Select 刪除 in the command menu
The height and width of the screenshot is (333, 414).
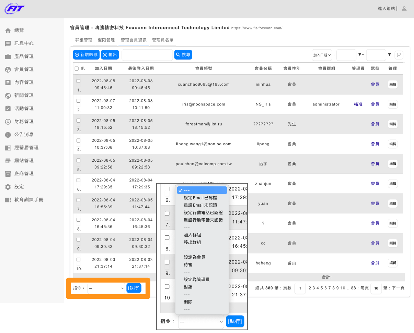coord(188,302)
